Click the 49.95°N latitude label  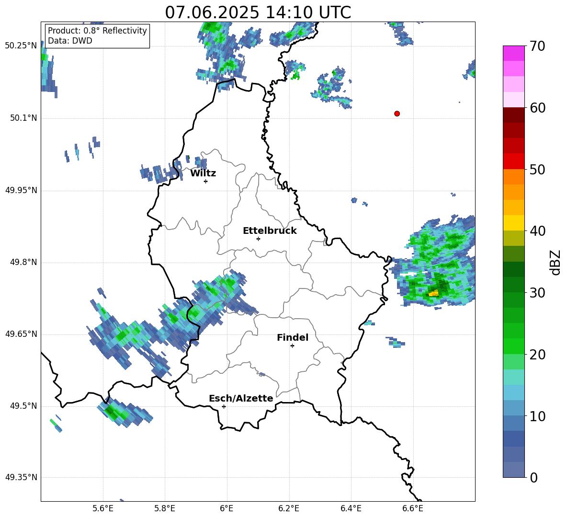21,190
